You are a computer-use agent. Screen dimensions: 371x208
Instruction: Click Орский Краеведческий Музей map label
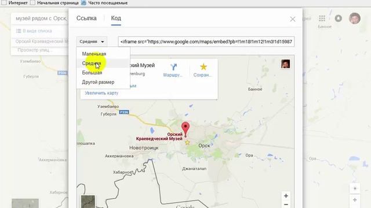pyautogui.click(x=159, y=136)
